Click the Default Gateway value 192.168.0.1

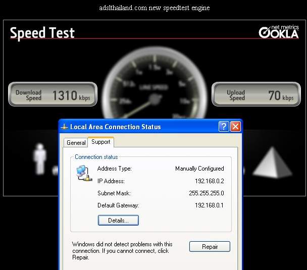[x=209, y=205]
